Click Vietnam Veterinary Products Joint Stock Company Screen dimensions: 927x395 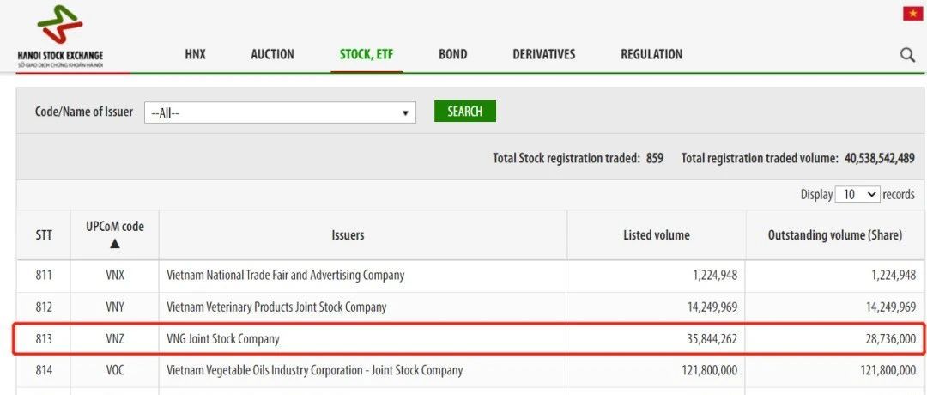[x=276, y=307]
